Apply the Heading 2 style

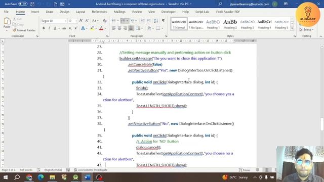click(x=230, y=24)
